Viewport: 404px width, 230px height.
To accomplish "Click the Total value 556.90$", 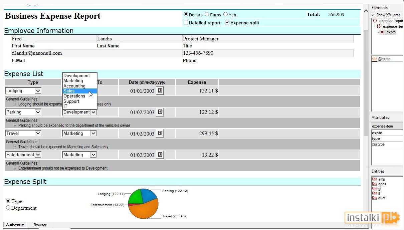I will pyautogui.click(x=336, y=14).
